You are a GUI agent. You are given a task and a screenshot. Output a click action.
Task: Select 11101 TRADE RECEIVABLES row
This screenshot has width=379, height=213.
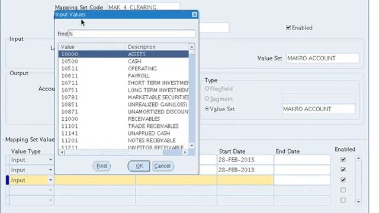click(x=123, y=126)
